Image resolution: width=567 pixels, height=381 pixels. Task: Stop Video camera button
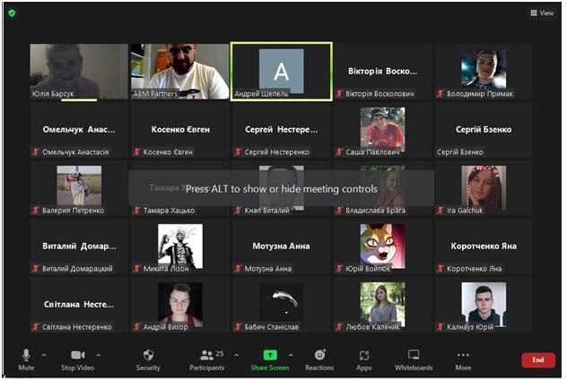(77, 359)
